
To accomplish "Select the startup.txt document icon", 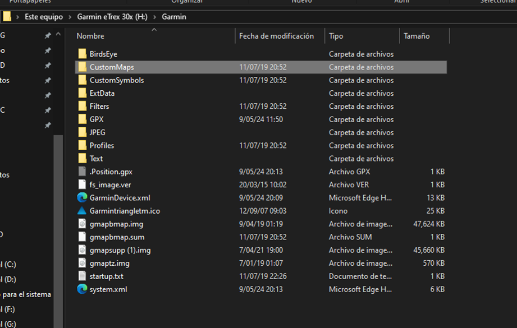I will pos(82,276).
